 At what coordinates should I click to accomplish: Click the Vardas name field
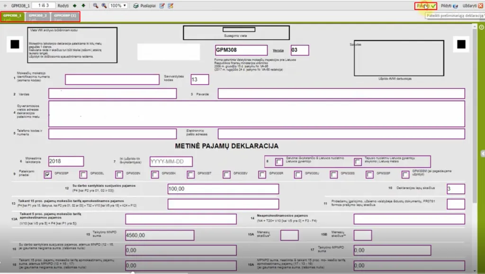click(x=113, y=94)
